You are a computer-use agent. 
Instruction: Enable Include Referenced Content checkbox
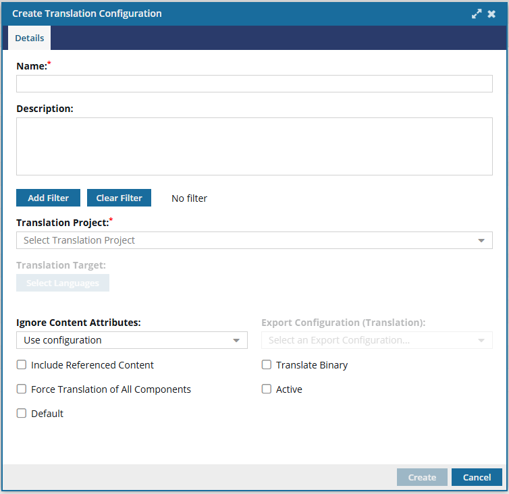coord(22,365)
